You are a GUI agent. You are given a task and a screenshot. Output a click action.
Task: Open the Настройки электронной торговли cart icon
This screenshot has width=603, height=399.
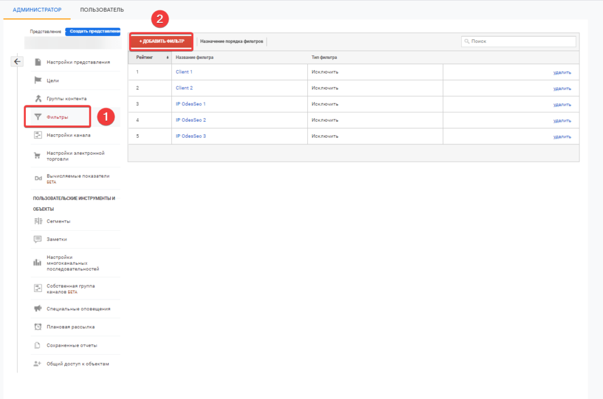tap(38, 156)
